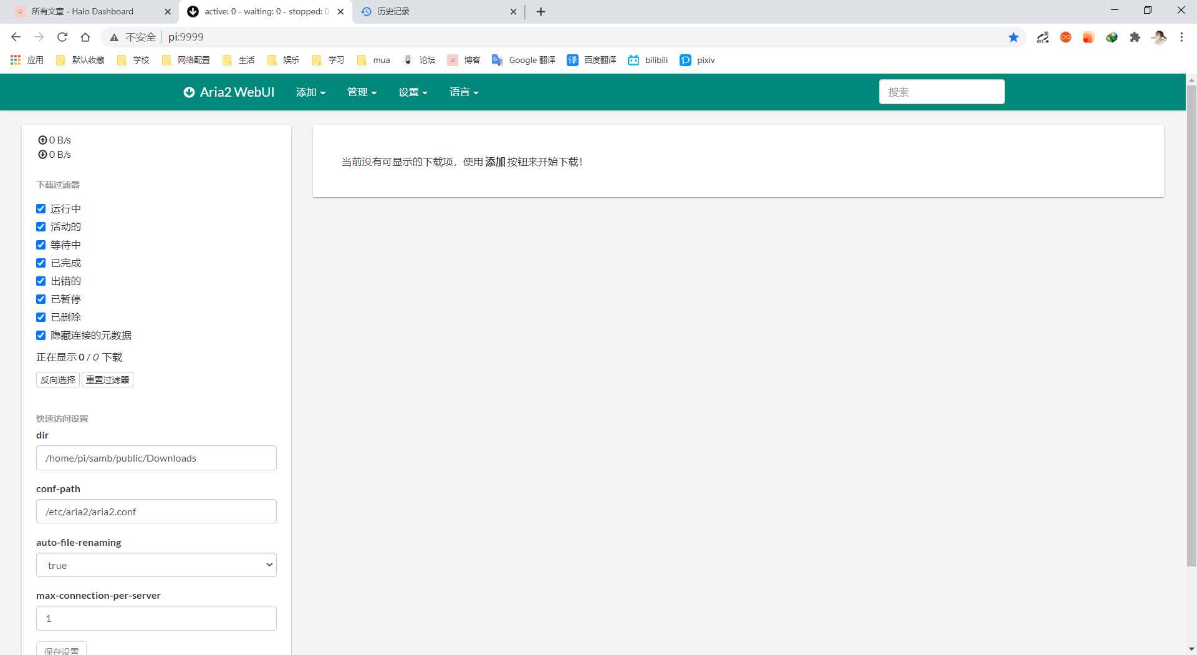Click the not-secure warning icon
Image resolution: width=1197 pixels, height=655 pixels.
click(114, 37)
